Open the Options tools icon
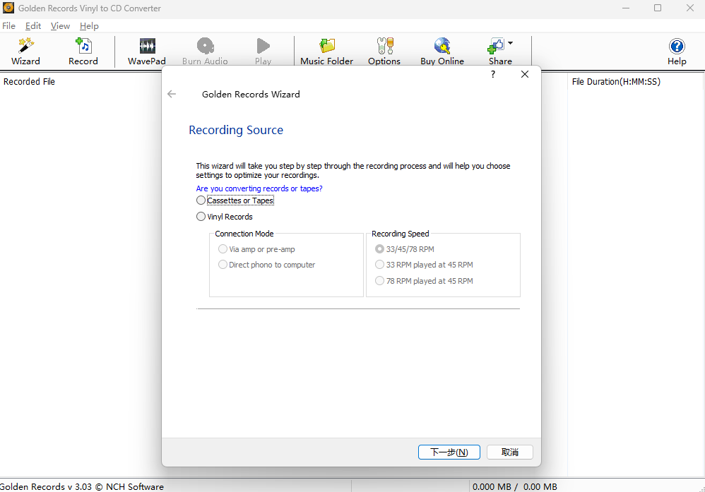Viewport: 705px width, 492px height. [384, 52]
